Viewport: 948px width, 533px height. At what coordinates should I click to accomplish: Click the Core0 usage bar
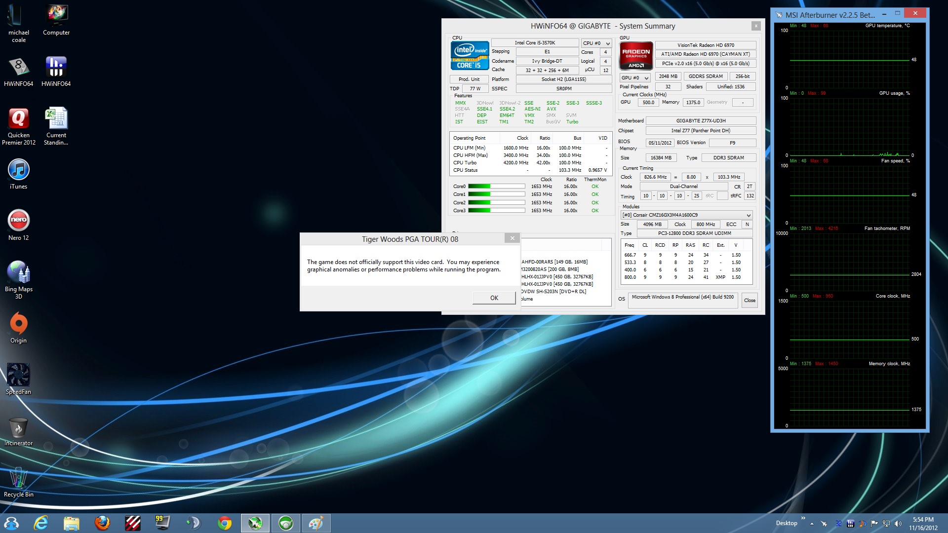point(496,187)
